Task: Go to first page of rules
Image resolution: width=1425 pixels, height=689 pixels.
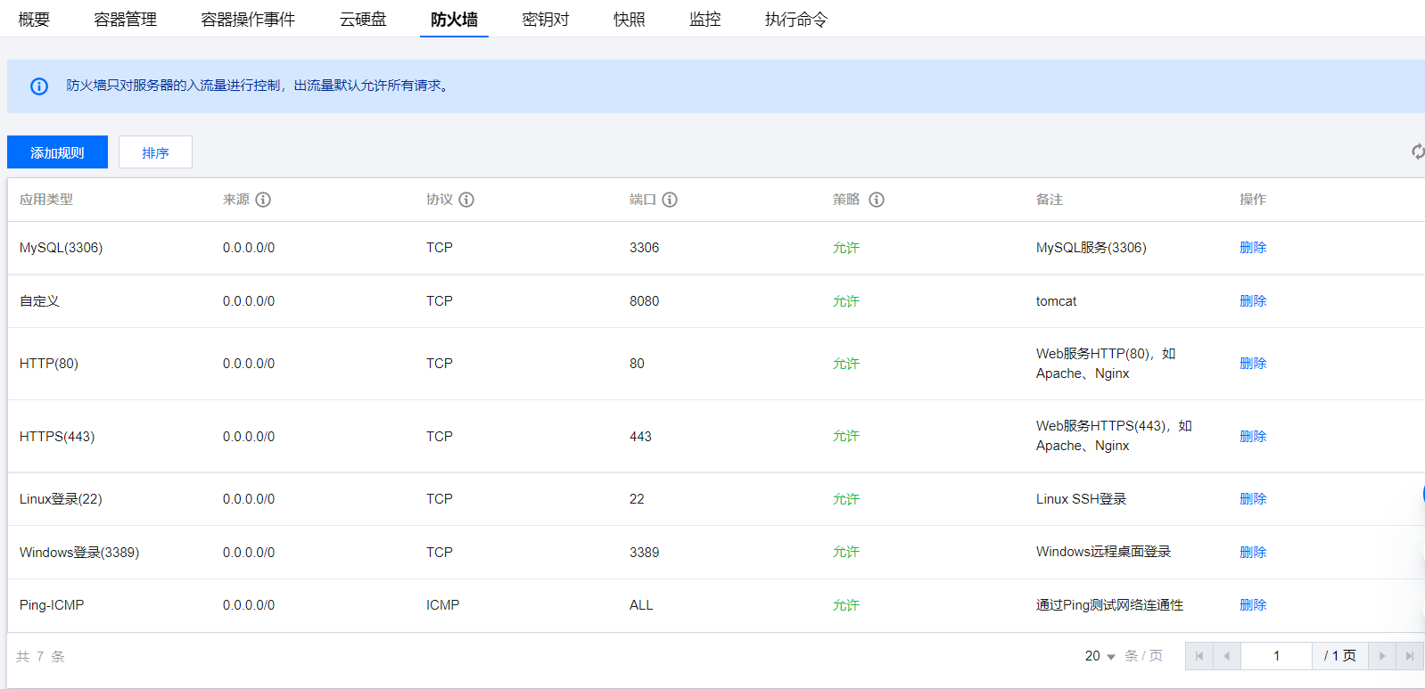Action: [1199, 656]
